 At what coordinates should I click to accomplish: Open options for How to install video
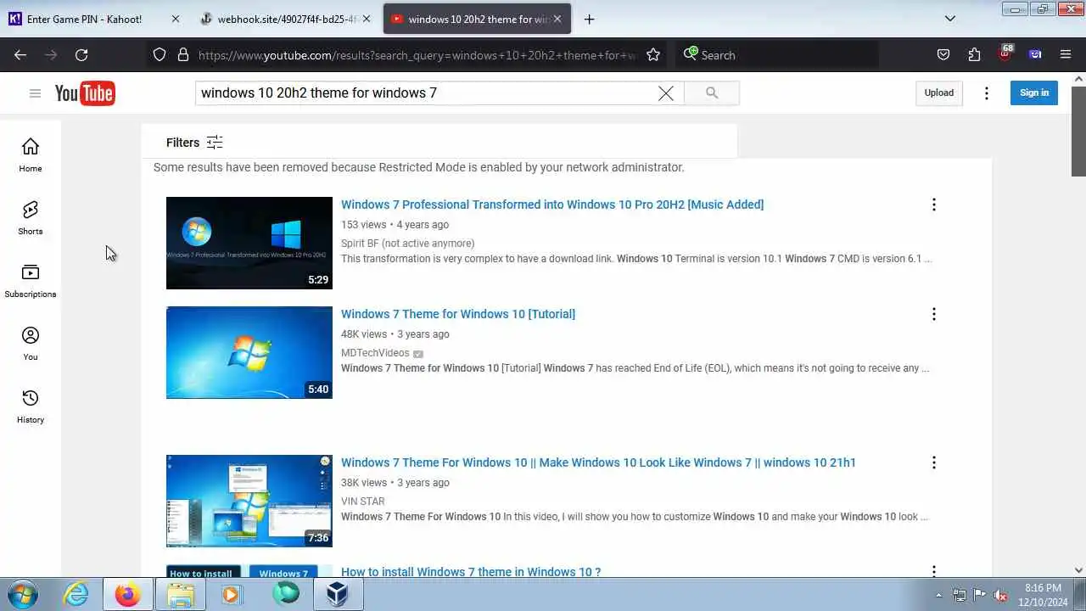click(934, 571)
